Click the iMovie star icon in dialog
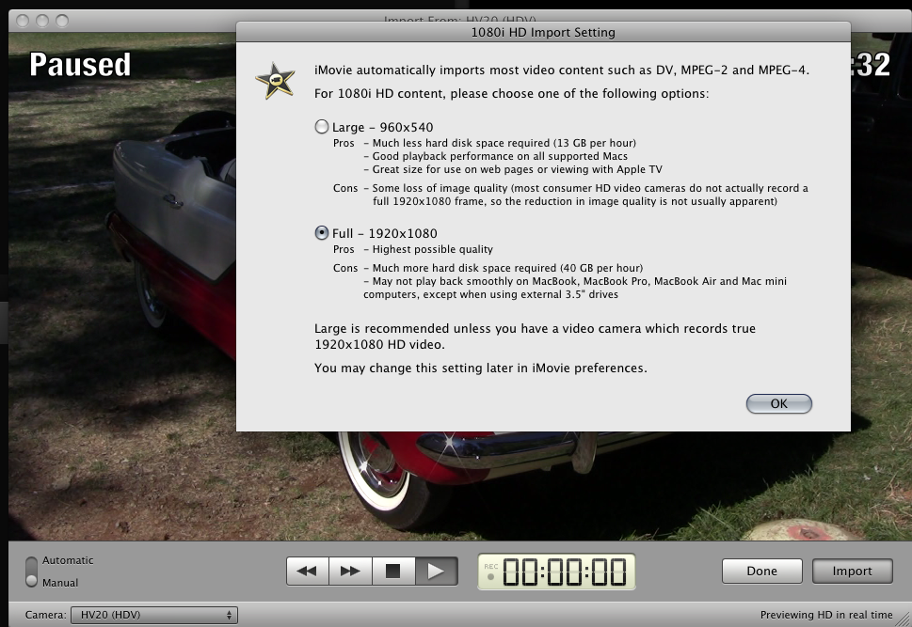Viewport: 912px width, 627px height. point(275,80)
